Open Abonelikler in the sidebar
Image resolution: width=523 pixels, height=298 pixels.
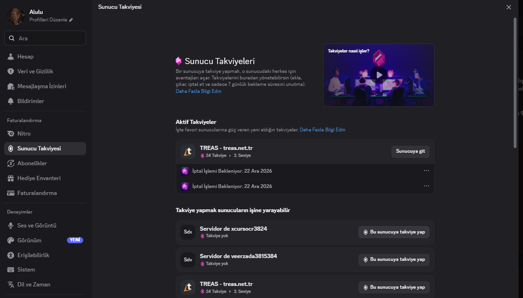pyautogui.click(x=45, y=163)
